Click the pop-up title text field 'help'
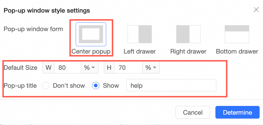This screenshot has height=125, width=263. coord(171,85)
